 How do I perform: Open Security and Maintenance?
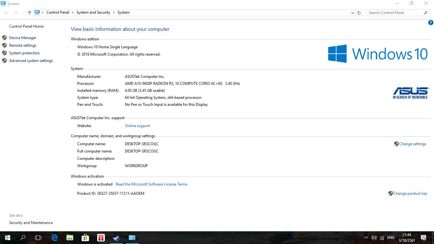tap(31, 223)
